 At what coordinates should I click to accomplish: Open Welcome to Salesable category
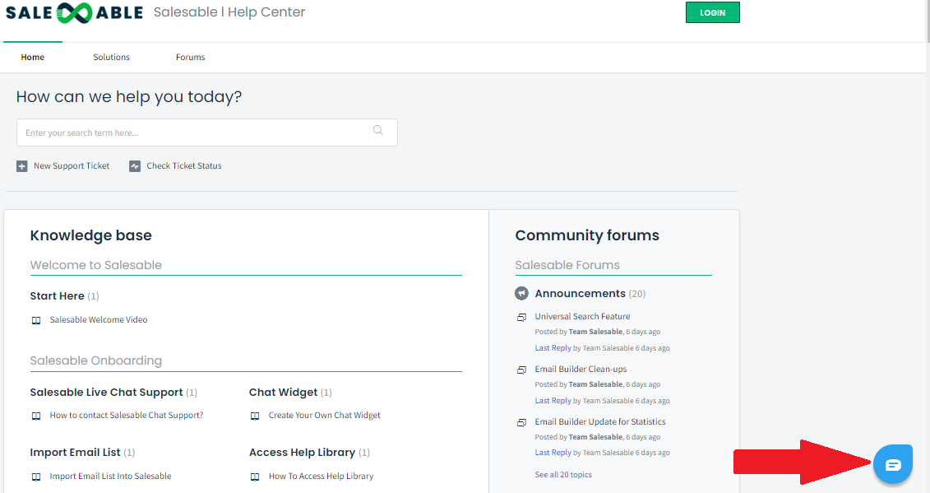point(96,265)
